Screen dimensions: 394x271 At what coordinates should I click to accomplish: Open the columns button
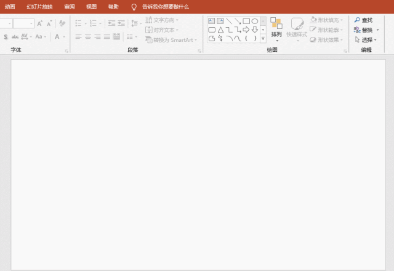tap(132, 37)
